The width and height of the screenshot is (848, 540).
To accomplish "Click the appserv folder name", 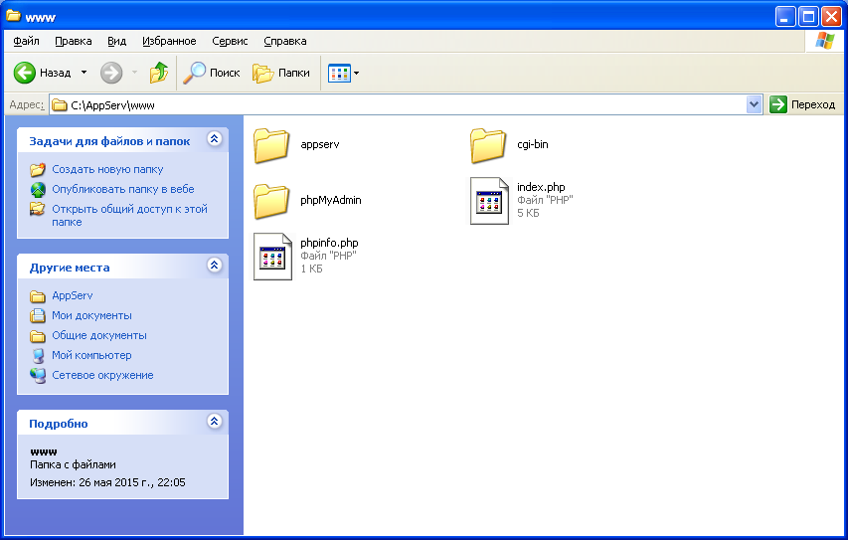I will [320, 145].
